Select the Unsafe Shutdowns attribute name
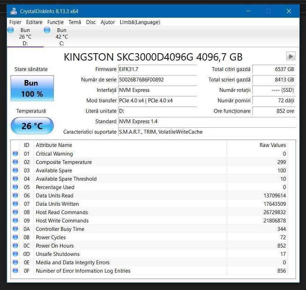The width and height of the screenshot is (306, 290). pyautogui.click(x=58, y=254)
